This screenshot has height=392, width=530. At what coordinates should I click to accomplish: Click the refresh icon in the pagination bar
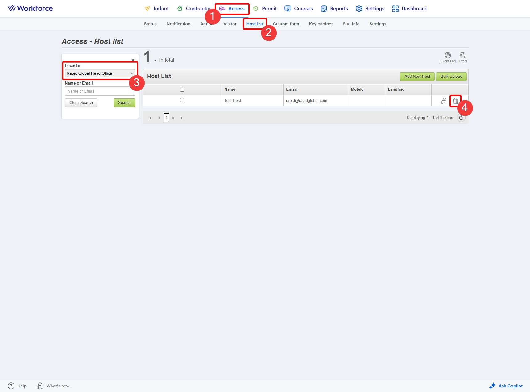[461, 118]
